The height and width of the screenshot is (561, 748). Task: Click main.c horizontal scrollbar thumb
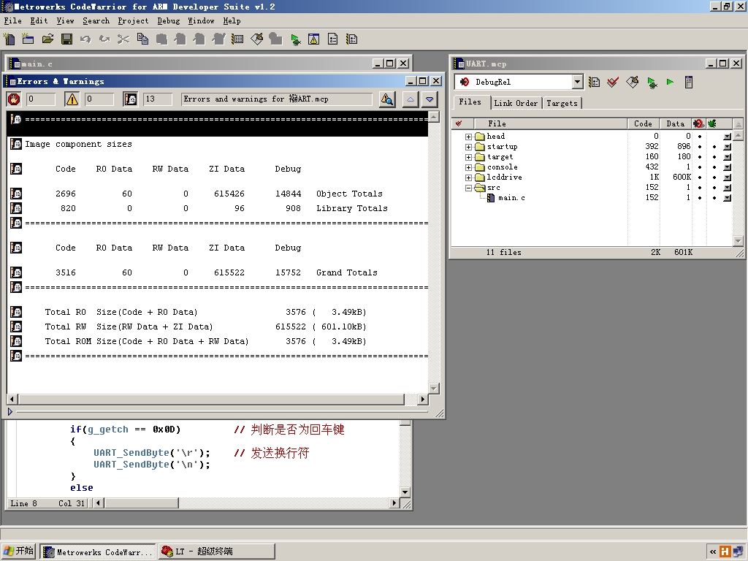pos(141,503)
